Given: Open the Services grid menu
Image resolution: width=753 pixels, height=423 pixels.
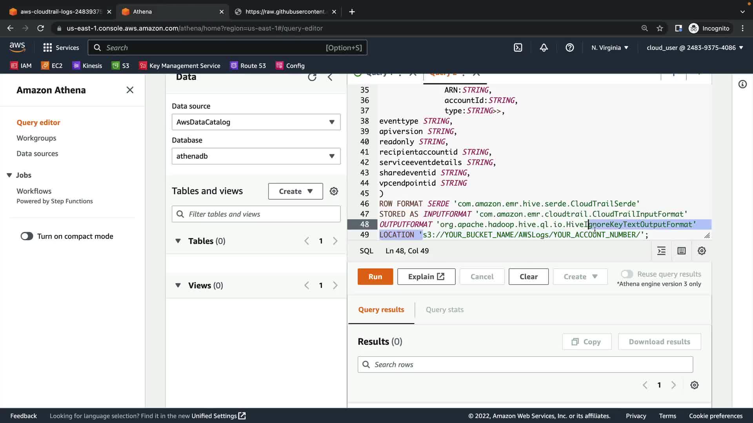Looking at the screenshot, I should pyautogui.click(x=47, y=48).
